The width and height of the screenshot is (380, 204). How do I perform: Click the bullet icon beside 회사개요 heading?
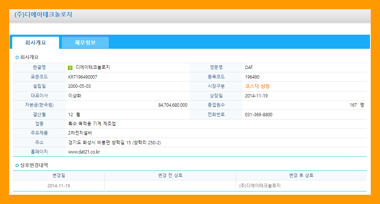pyautogui.click(x=17, y=57)
